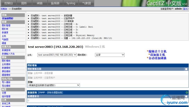The height and width of the screenshot is (107, 189).
Task: Toggle the select-all checkbox in 图形模板名称 header
Action: (x=186, y=69)
